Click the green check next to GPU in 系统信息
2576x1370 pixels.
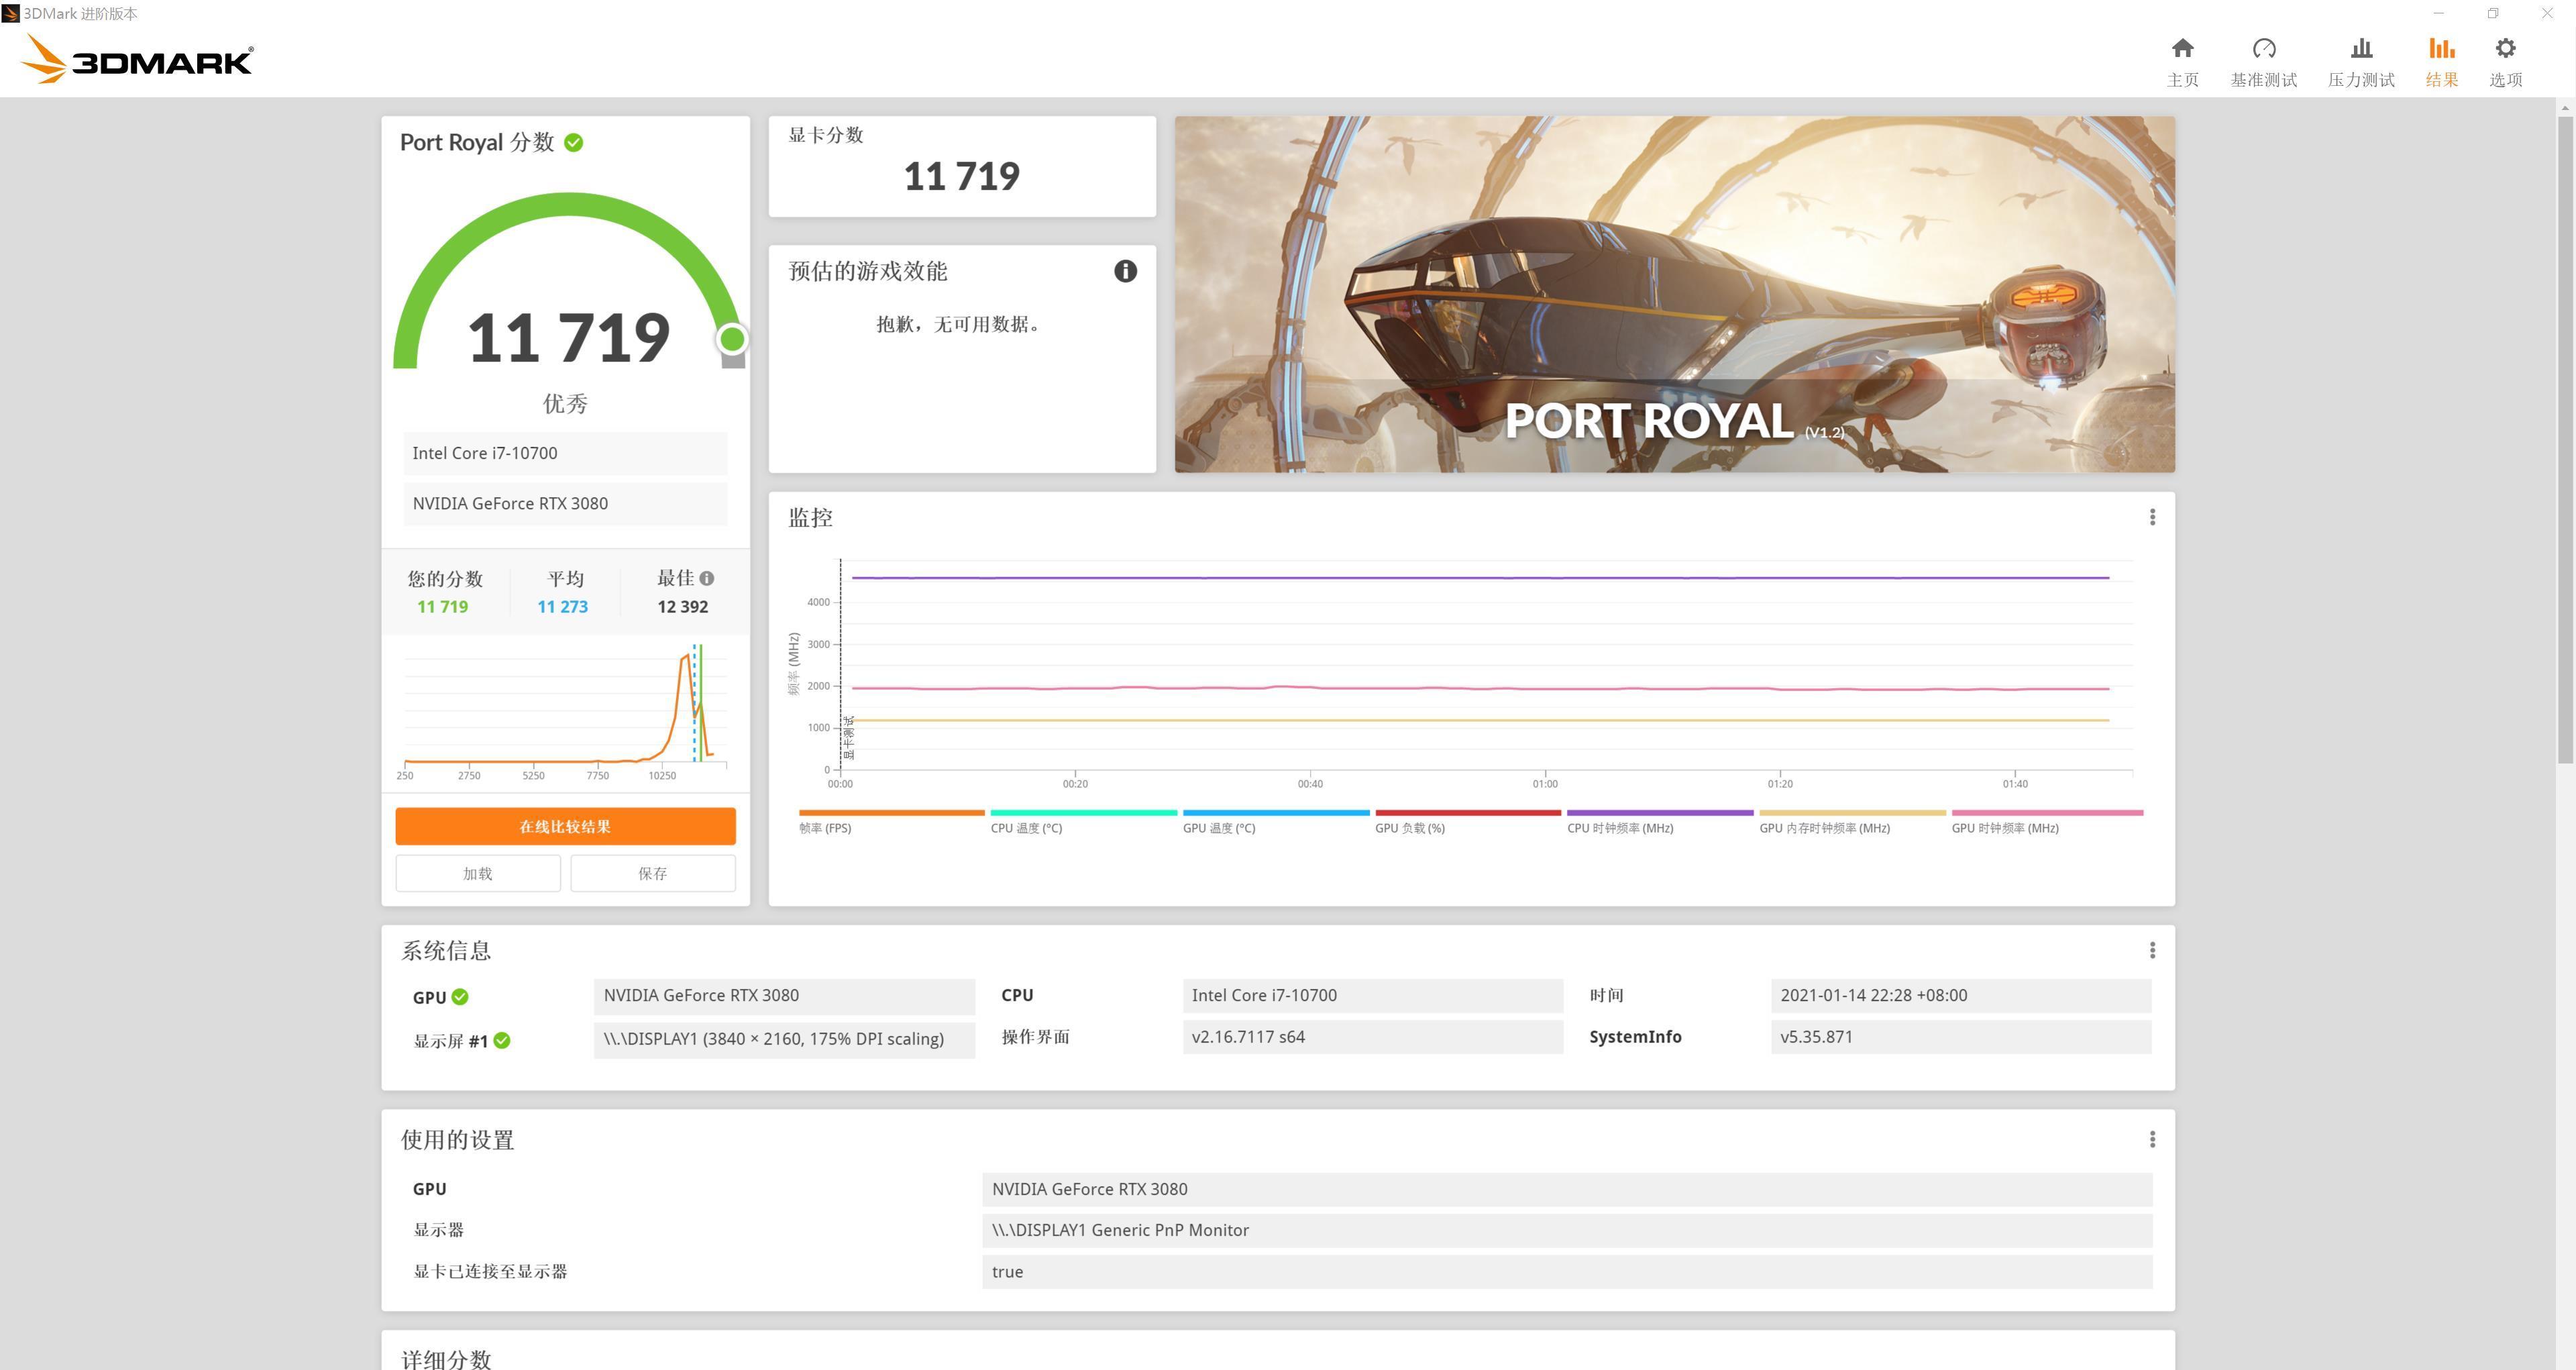(x=460, y=997)
